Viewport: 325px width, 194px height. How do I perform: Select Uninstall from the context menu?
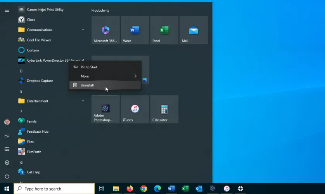point(87,85)
